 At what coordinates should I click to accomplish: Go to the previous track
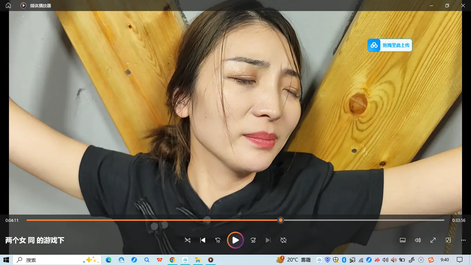203,240
